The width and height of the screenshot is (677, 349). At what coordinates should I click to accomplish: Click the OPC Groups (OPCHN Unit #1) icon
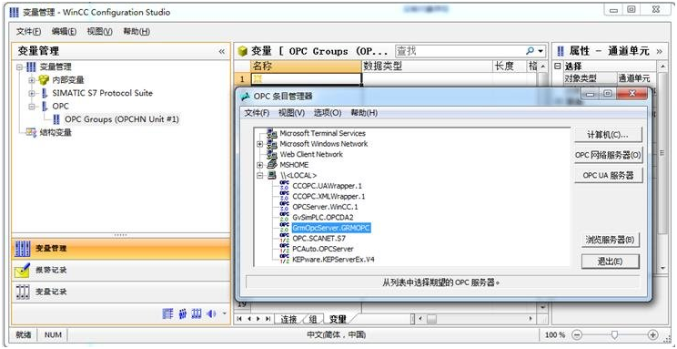56,119
